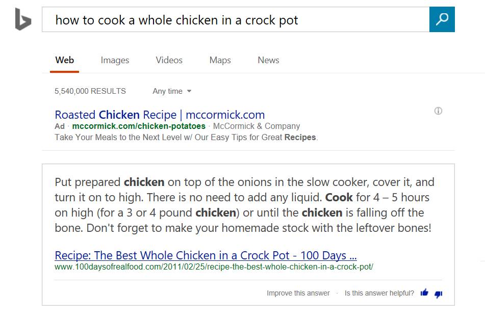The width and height of the screenshot is (485, 320).
Task: Open the Roasted Chicken Recipe ad link
Action: [x=160, y=115]
